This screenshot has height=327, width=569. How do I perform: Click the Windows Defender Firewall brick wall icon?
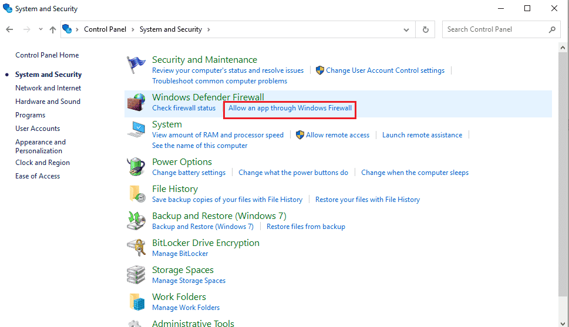[x=136, y=102]
